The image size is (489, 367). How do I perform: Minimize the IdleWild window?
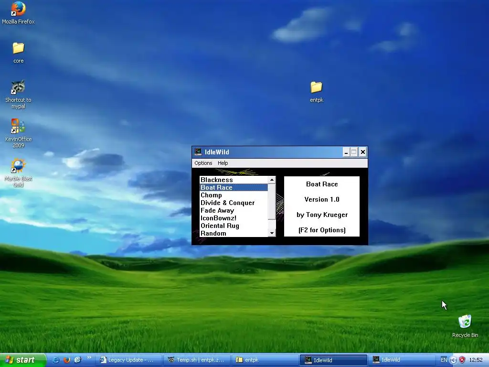[346, 152]
